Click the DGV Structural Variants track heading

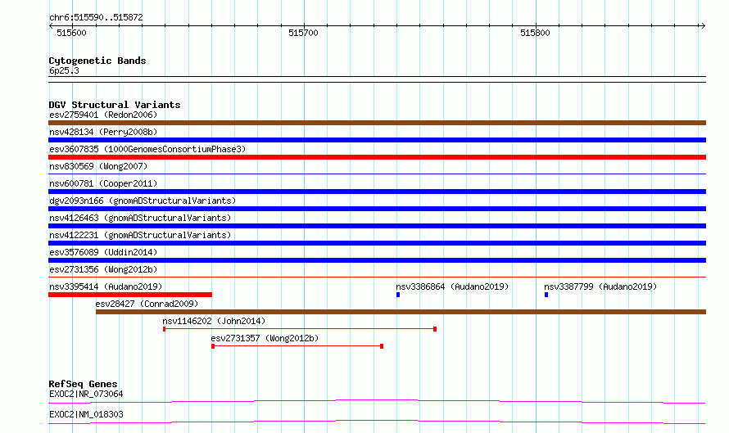(115, 105)
